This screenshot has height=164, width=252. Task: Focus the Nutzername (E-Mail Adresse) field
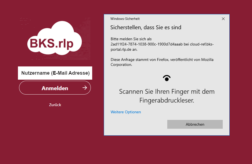coord(55,73)
